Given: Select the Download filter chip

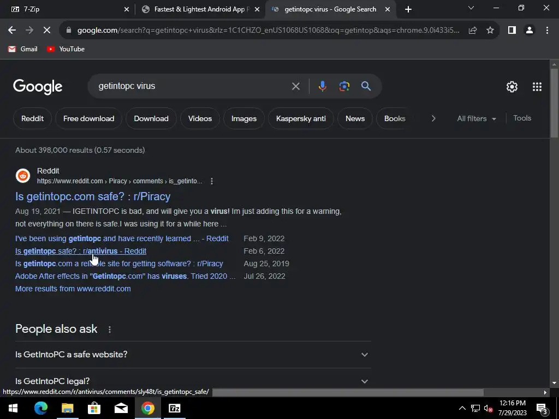Looking at the screenshot, I should click(151, 118).
